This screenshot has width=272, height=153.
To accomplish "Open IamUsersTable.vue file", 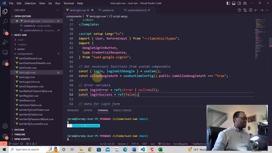I will point(30,105).
